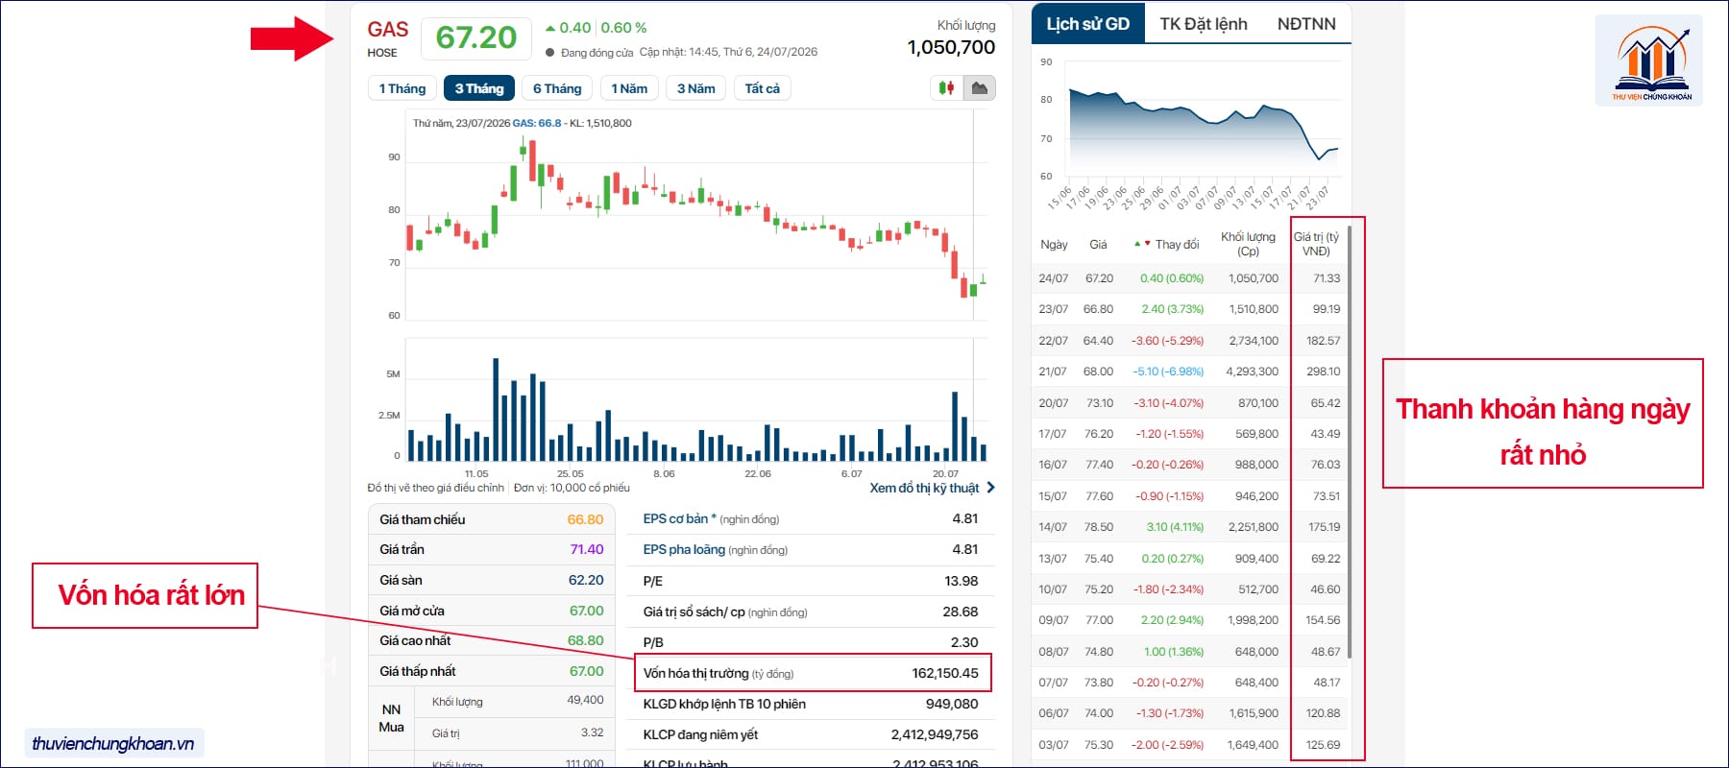The height and width of the screenshot is (768, 1729).
Task: Click the Ngày column header
Action: [1054, 244]
